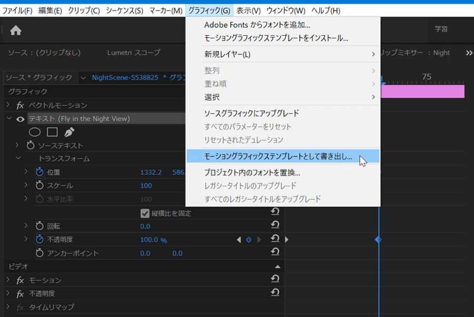The width and height of the screenshot is (474, 317).
Task: Open the 表示 menu
Action: coord(248,11)
